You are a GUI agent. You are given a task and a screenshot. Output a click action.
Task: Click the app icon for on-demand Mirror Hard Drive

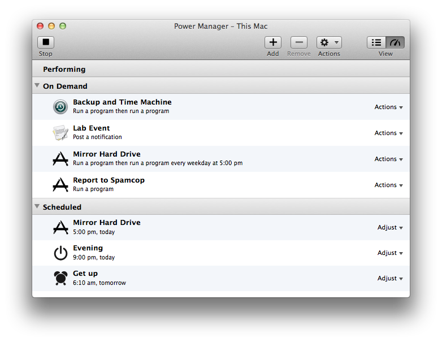[x=60, y=159]
